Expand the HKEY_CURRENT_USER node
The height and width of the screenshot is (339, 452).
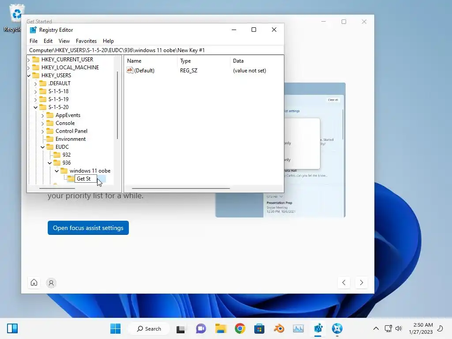point(29,60)
